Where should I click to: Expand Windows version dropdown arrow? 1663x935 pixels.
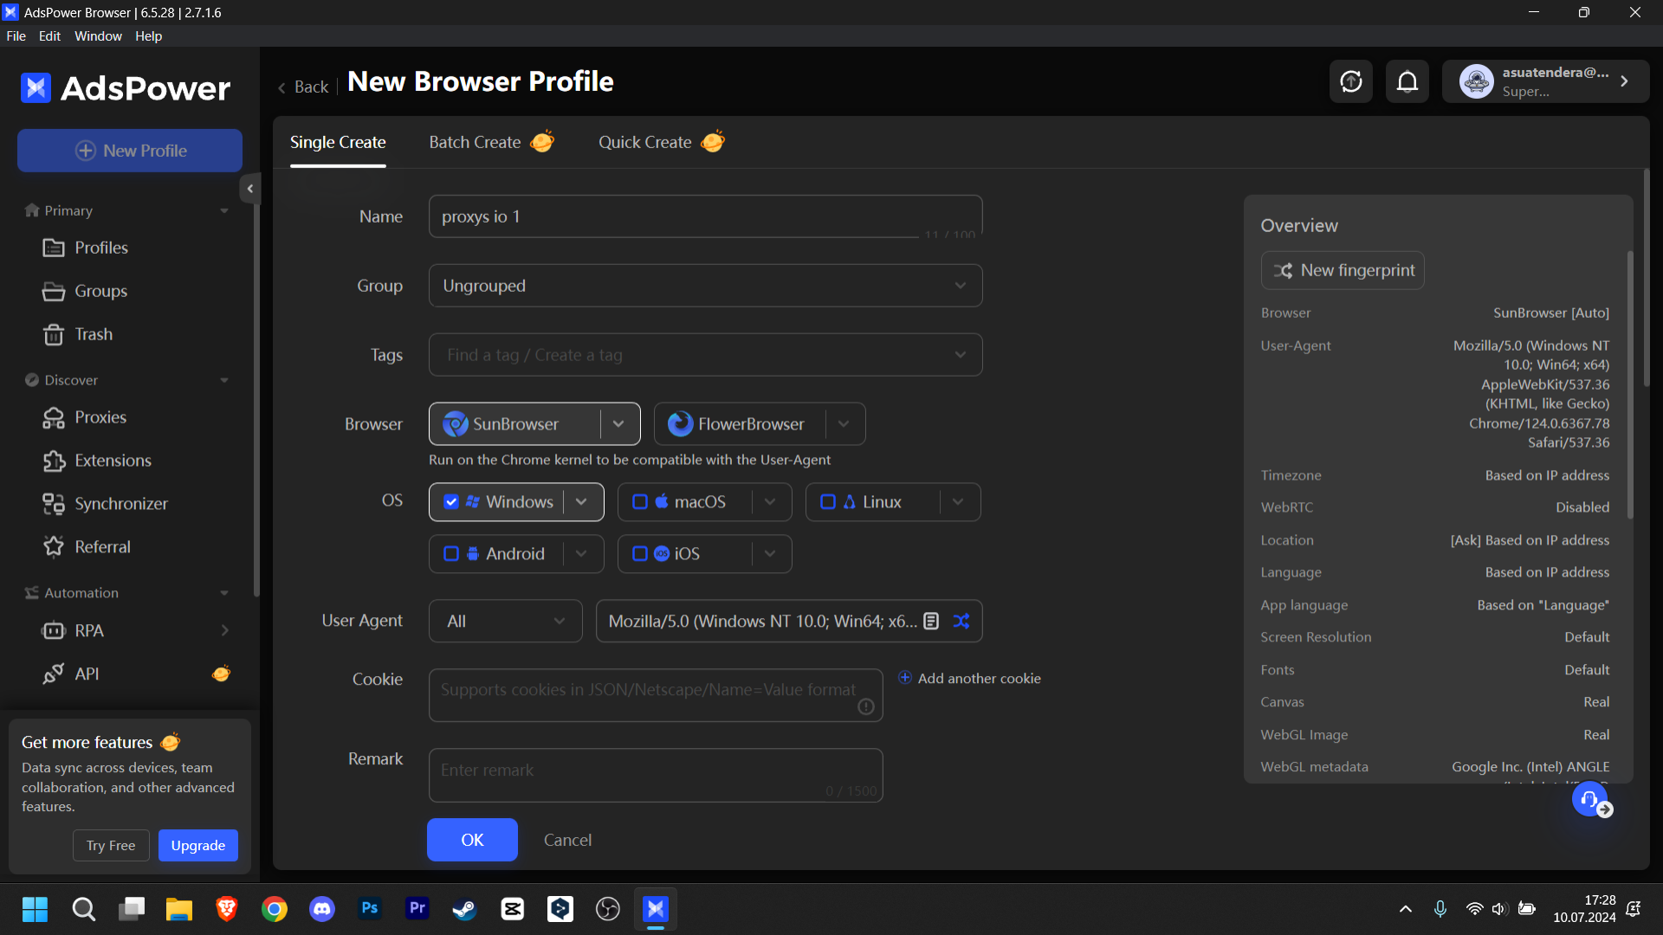click(x=582, y=502)
